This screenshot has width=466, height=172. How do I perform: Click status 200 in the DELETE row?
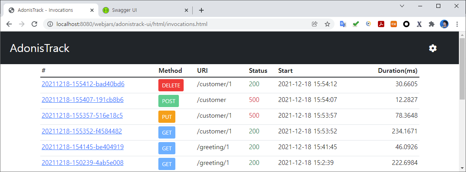pos(254,84)
